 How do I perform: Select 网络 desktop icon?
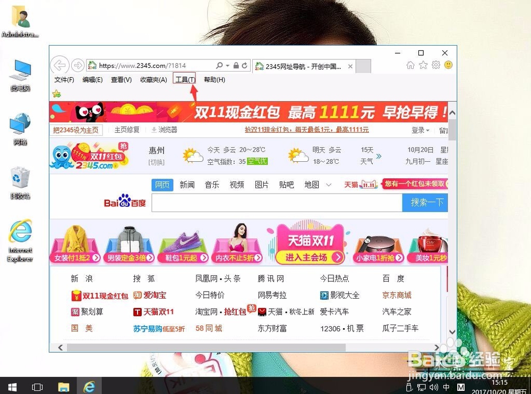[x=20, y=129]
